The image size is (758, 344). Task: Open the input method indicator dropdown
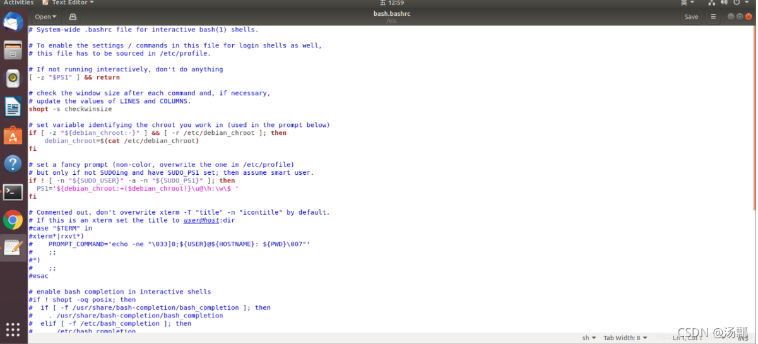click(x=687, y=3)
